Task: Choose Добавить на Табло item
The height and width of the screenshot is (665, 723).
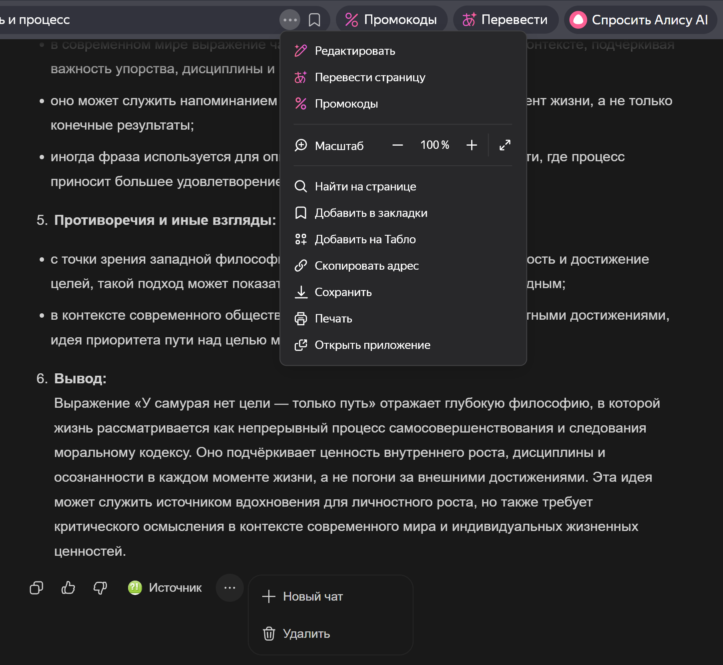Action: click(x=365, y=239)
